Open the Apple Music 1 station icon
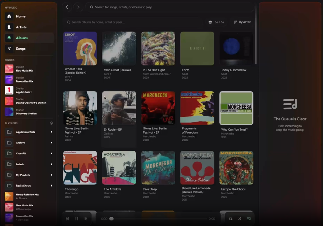 [x=9, y=90]
